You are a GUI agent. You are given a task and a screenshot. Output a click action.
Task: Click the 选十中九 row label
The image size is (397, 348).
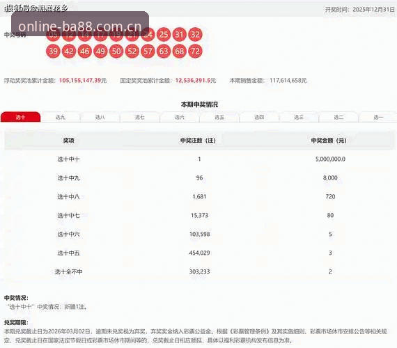coord(69,178)
